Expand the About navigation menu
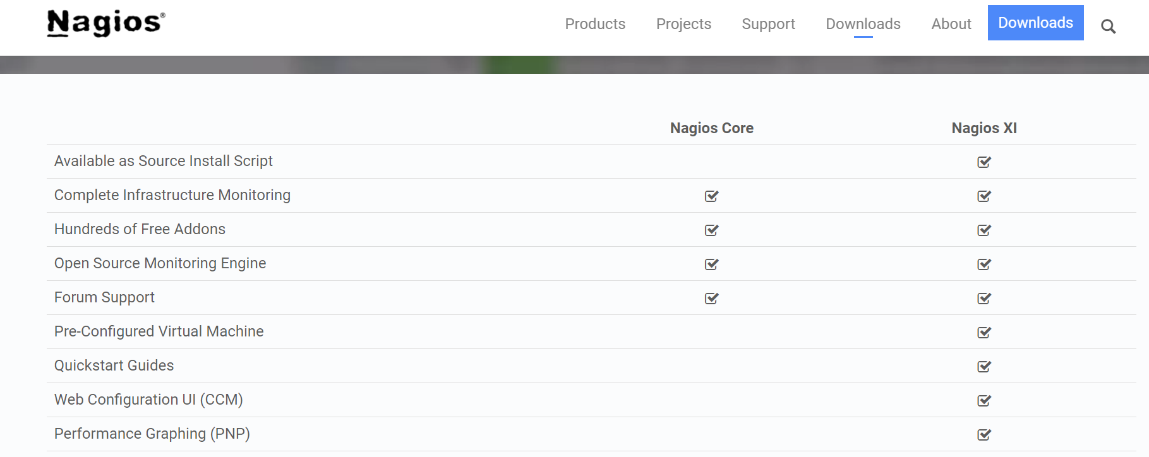The height and width of the screenshot is (457, 1149). [x=951, y=24]
